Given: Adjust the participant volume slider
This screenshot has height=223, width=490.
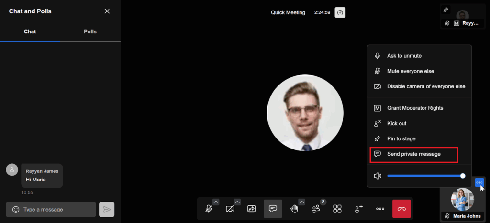Looking at the screenshot, I should (425, 176).
